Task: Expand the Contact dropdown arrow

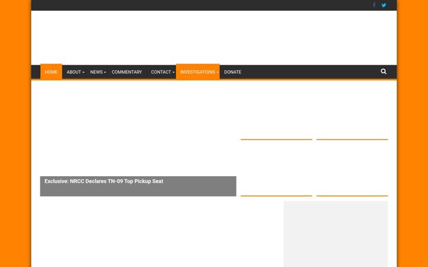Action: click(x=174, y=72)
